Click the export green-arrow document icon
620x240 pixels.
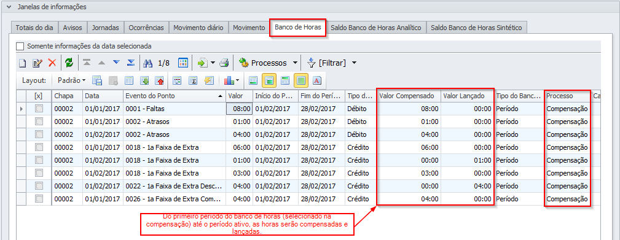202,63
